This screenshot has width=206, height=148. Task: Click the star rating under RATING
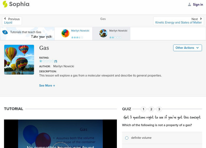(x=47, y=61)
